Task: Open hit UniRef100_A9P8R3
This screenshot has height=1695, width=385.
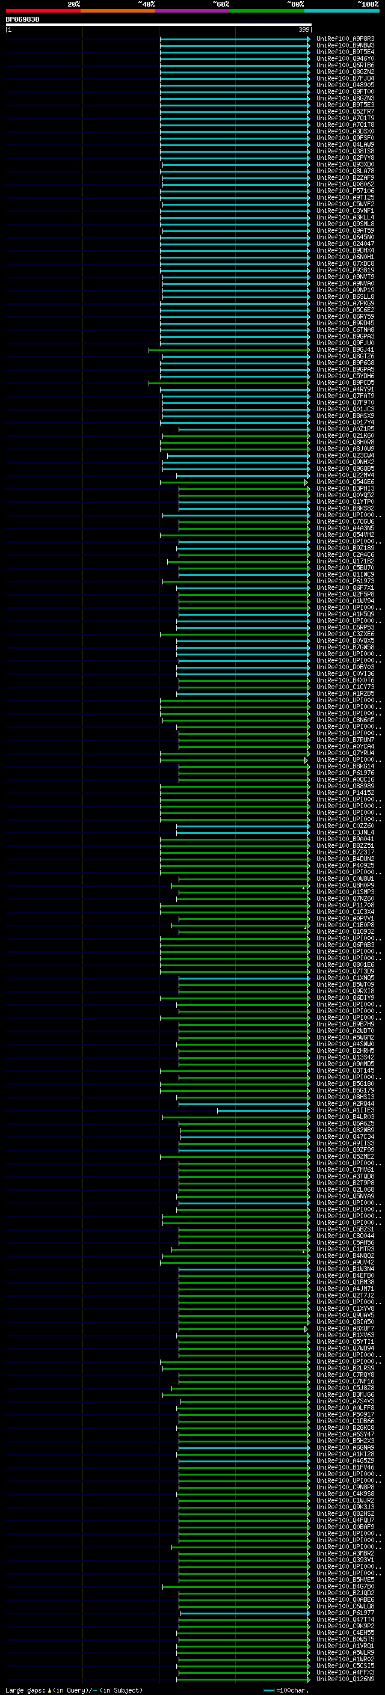Action: (x=345, y=39)
